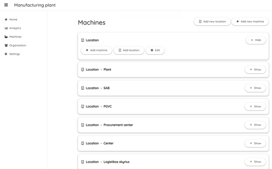Click the Location → Plant label

[98, 70]
